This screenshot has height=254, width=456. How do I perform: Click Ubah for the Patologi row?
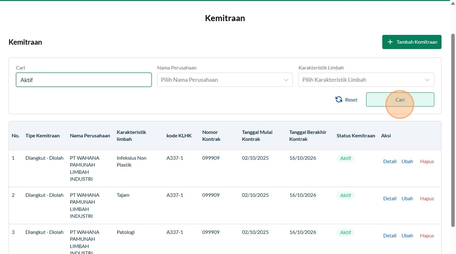click(x=407, y=235)
